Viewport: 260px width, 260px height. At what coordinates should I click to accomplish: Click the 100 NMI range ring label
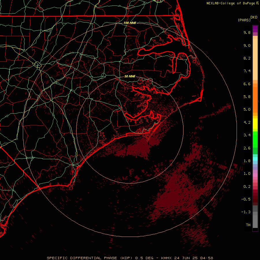pyautogui.click(x=130, y=23)
